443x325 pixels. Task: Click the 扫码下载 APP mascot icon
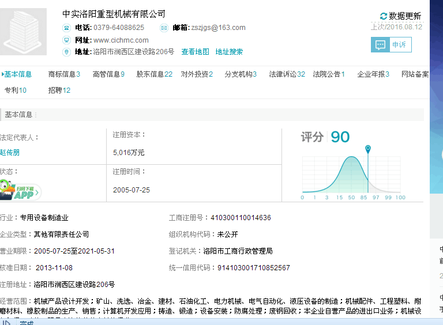(x=20, y=191)
